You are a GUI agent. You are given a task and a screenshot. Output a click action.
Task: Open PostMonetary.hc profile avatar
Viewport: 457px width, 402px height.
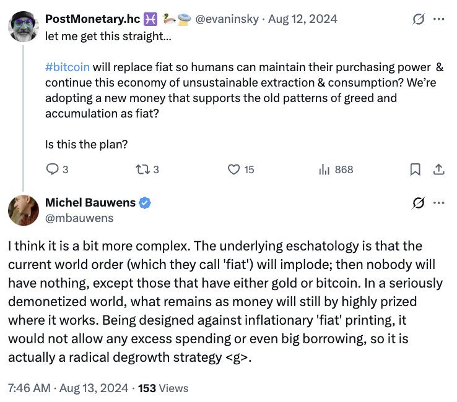(23, 25)
